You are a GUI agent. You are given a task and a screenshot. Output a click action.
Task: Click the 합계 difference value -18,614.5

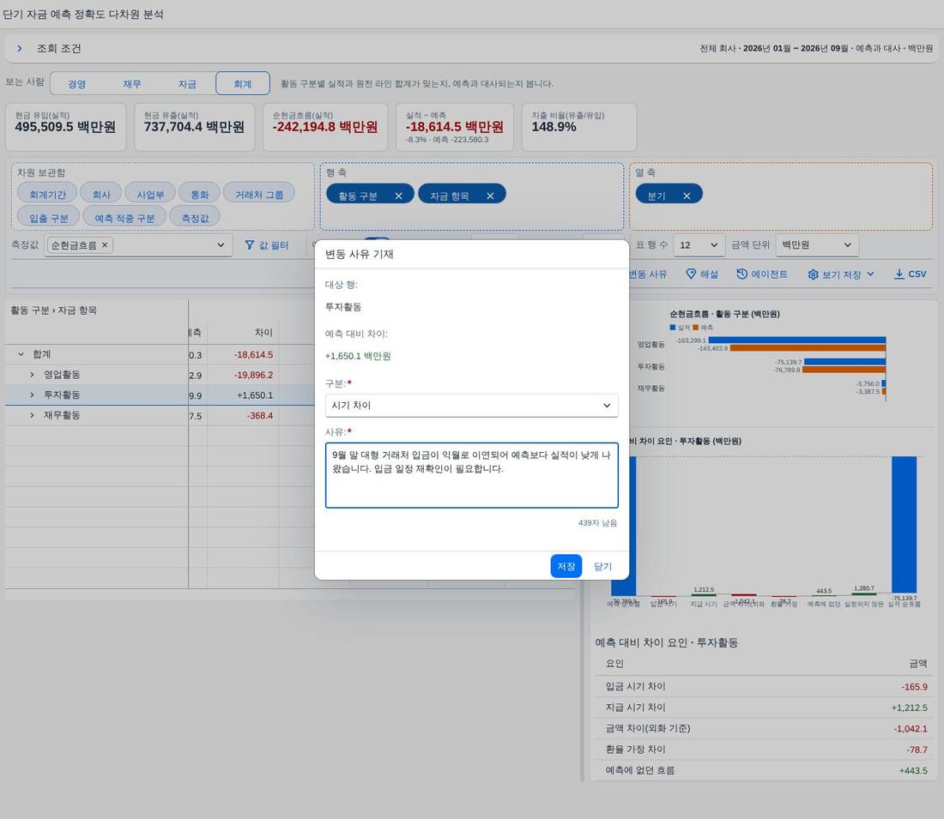tap(253, 354)
